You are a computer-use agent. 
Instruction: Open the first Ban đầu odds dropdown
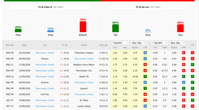click(x=139, y=43)
